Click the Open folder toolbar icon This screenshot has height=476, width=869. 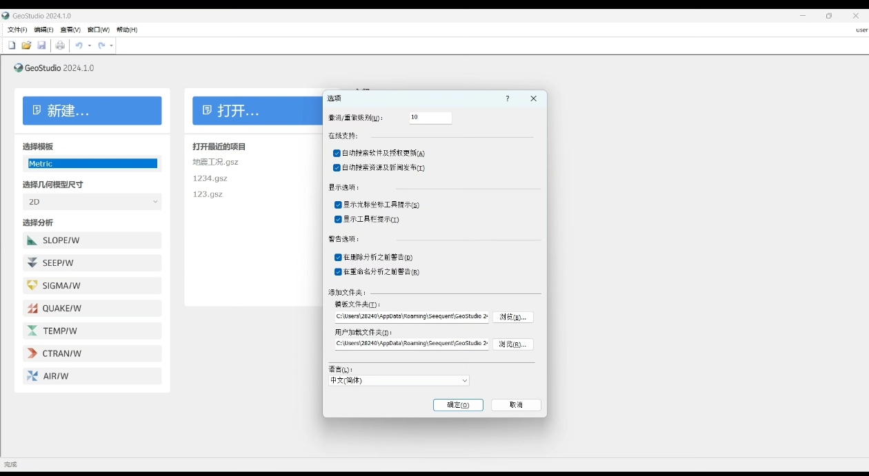tap(26, 45)
